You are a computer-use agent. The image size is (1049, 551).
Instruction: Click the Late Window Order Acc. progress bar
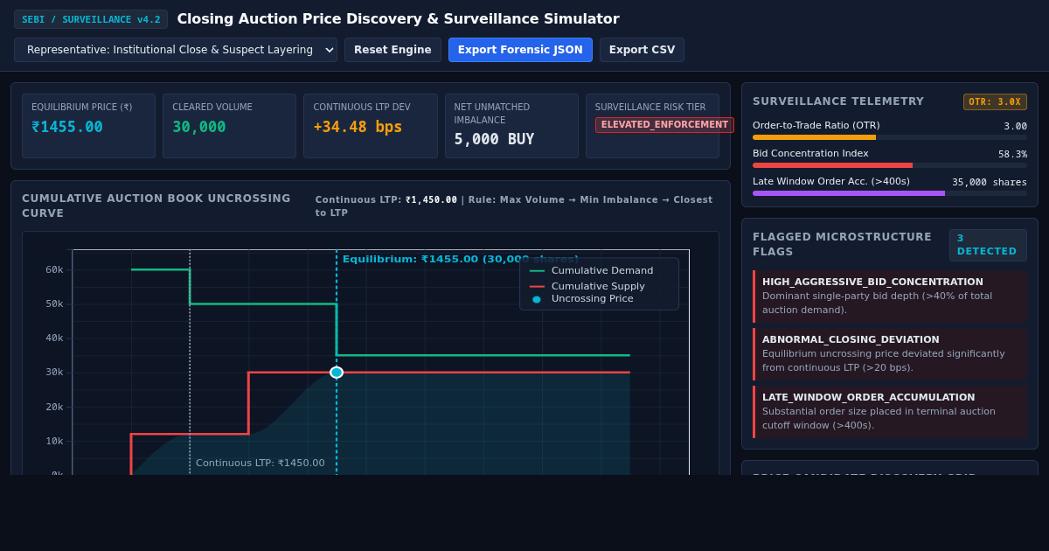(x=890, y=193)
